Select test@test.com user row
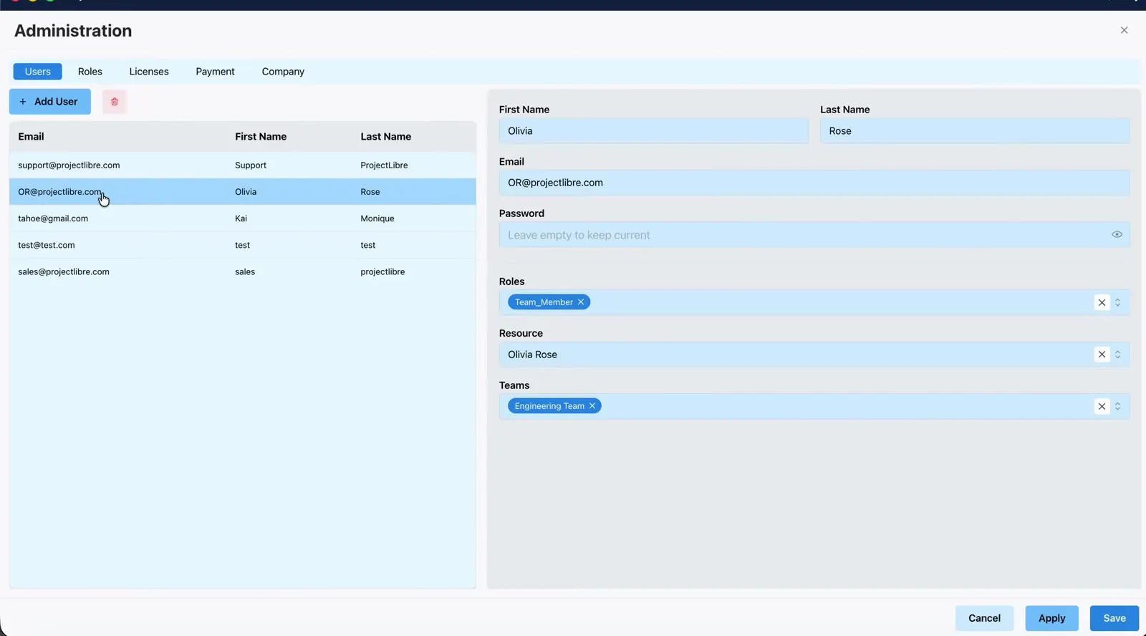 click(242, 245)
